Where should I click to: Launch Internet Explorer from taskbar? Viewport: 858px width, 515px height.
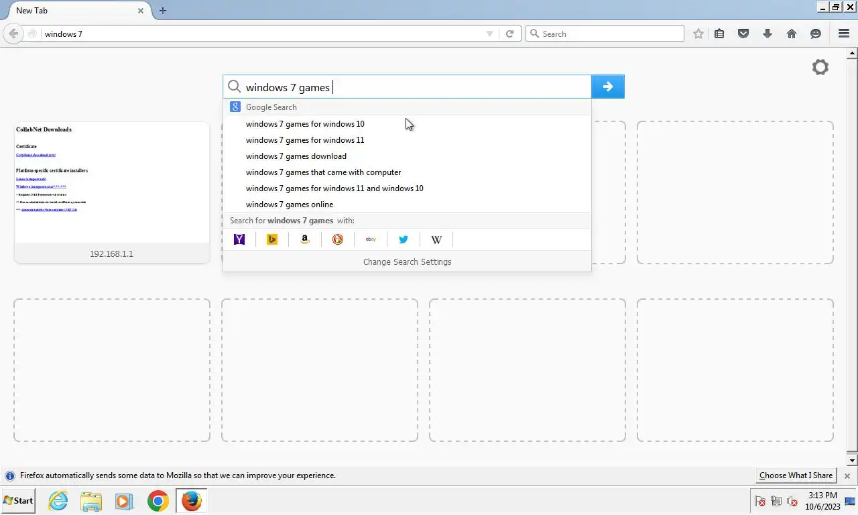58,501
